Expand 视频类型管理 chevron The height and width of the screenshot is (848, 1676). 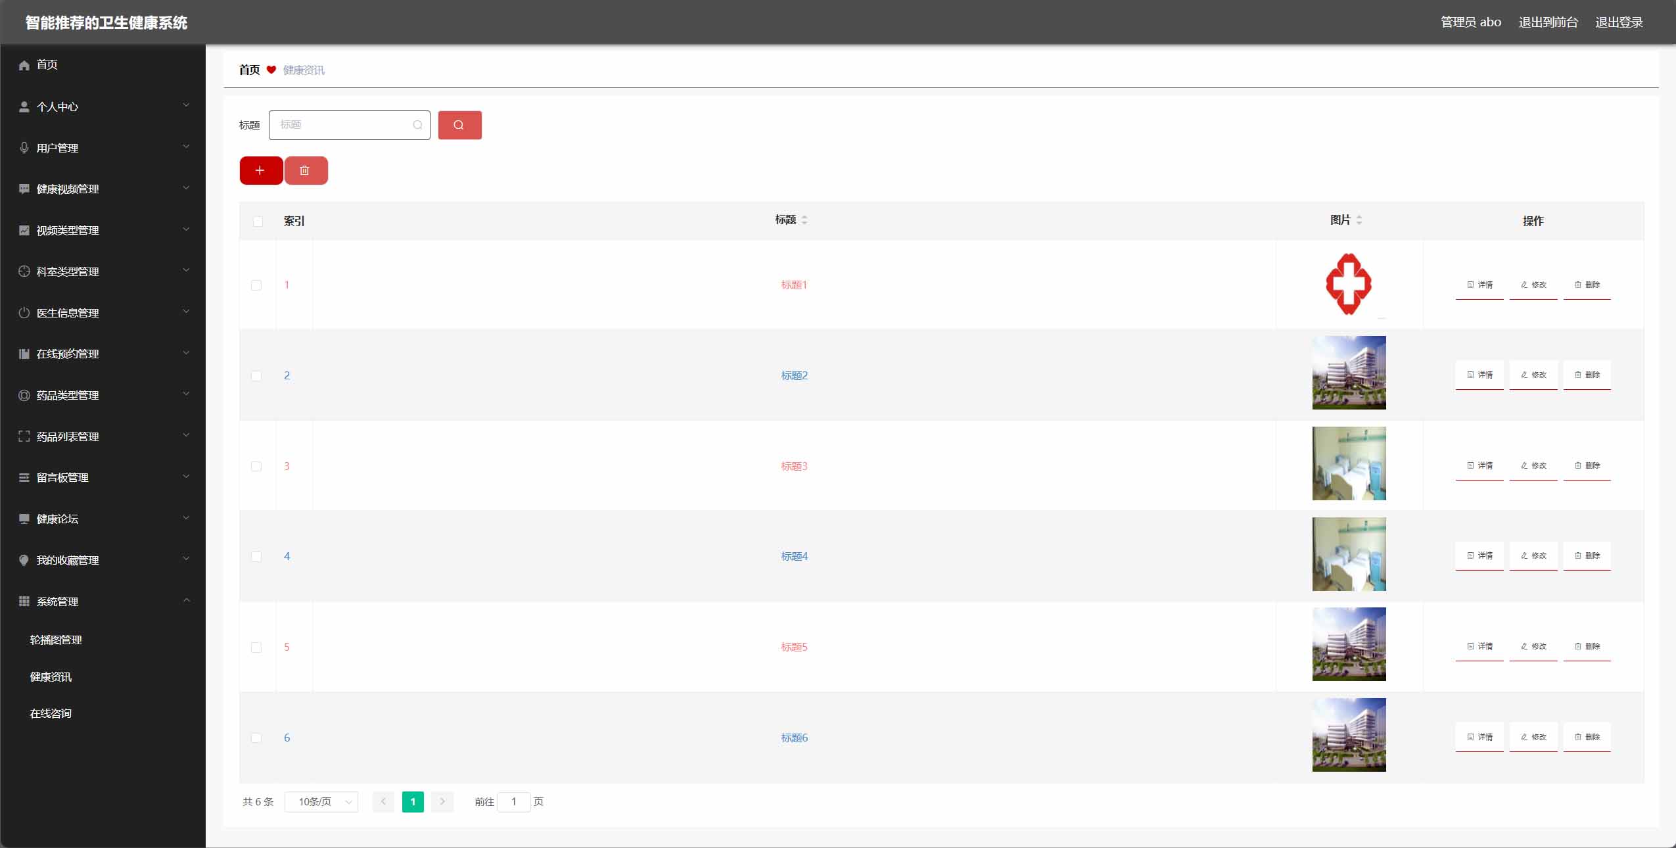(x=186, y=229)
